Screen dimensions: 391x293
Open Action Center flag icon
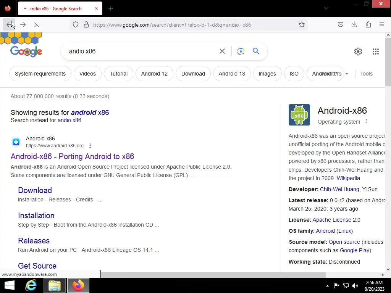pyautogui.click(x=336, y=286)
